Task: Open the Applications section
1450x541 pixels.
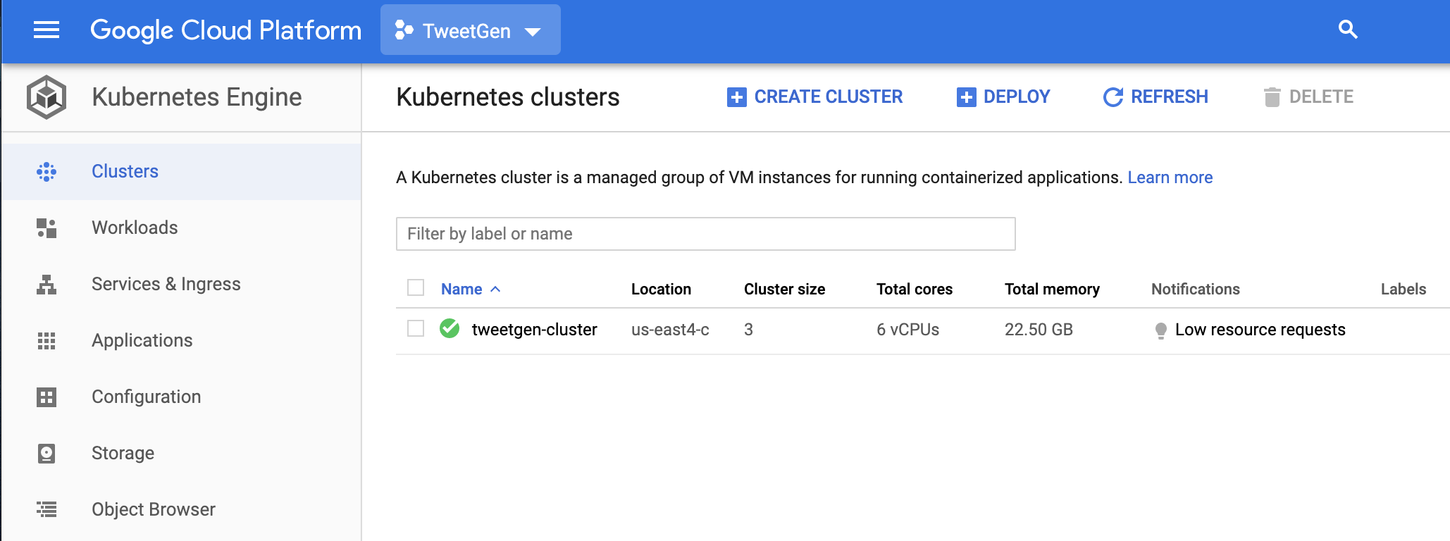Action: click(181, 340)
